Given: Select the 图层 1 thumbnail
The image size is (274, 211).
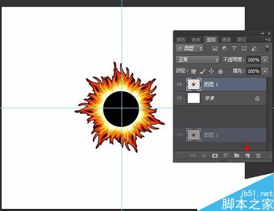Looking at the screenshot, I should pyautogui.click(x=193, y=84).
